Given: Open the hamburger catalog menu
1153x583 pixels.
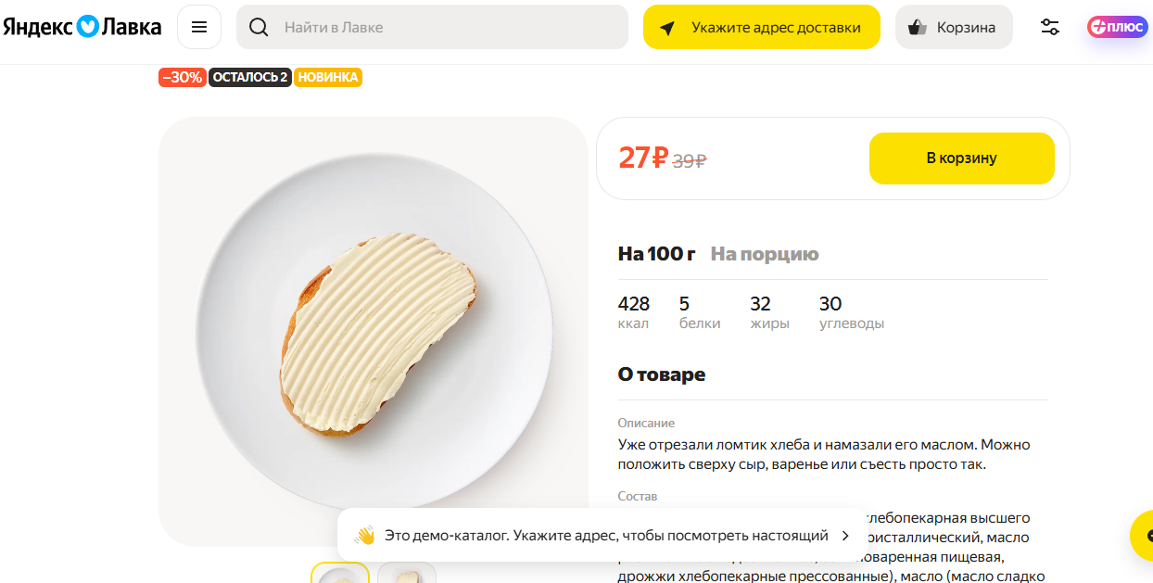Looking at the screenshot, I should 199,27.
